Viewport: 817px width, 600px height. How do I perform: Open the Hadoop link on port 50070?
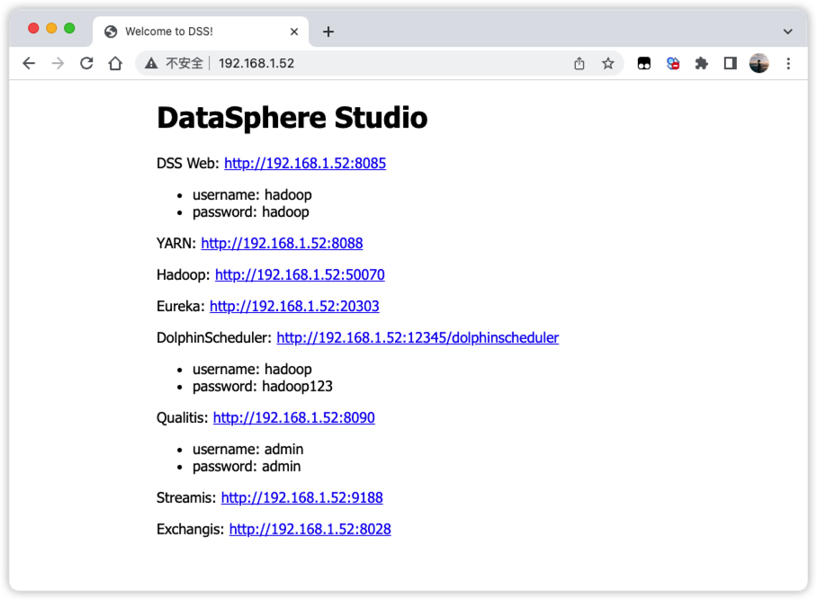[300, 274]
